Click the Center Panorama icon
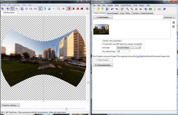Viewport: 178px width, 115px height. point(26,9)
